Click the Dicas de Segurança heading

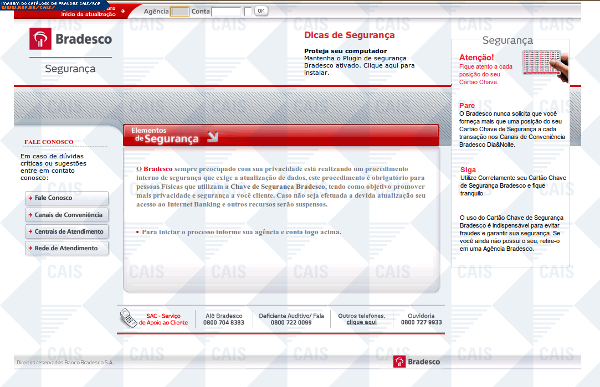coord(349,35)
